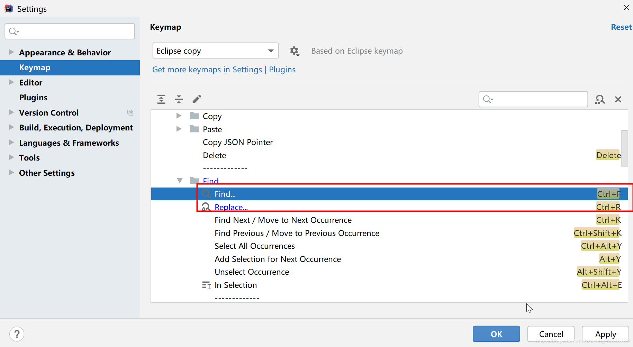Expand Languages & Frameworks section
Viewport: 633px width, 347px height.
[x=11, y=143]
